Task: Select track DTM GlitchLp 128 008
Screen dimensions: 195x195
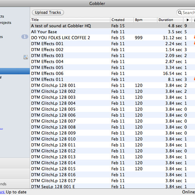Action: (x=112, y=127)
